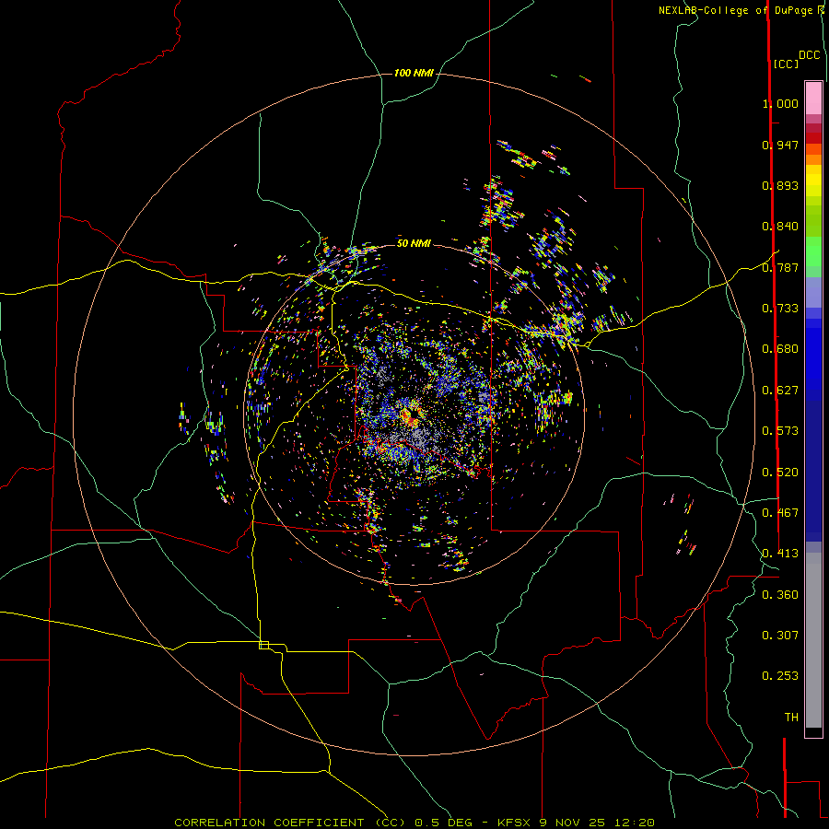Click the "100 NMI" range ring label
The image size is (829, 829).
tap(414, 73)
